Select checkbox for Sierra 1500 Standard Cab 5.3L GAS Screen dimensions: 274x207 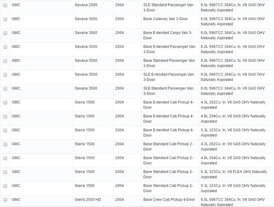(x=5, y=186)
